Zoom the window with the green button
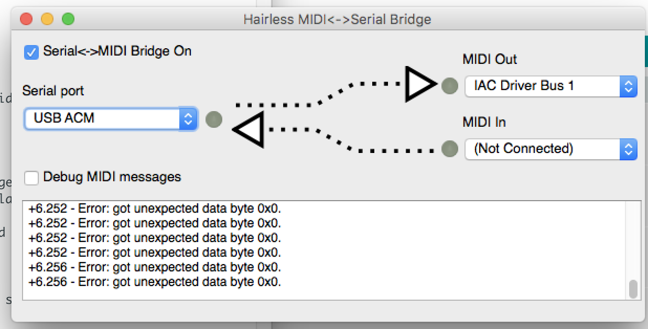Image resolution: width=648 pixels, height=329 pixels. (68, 20)
